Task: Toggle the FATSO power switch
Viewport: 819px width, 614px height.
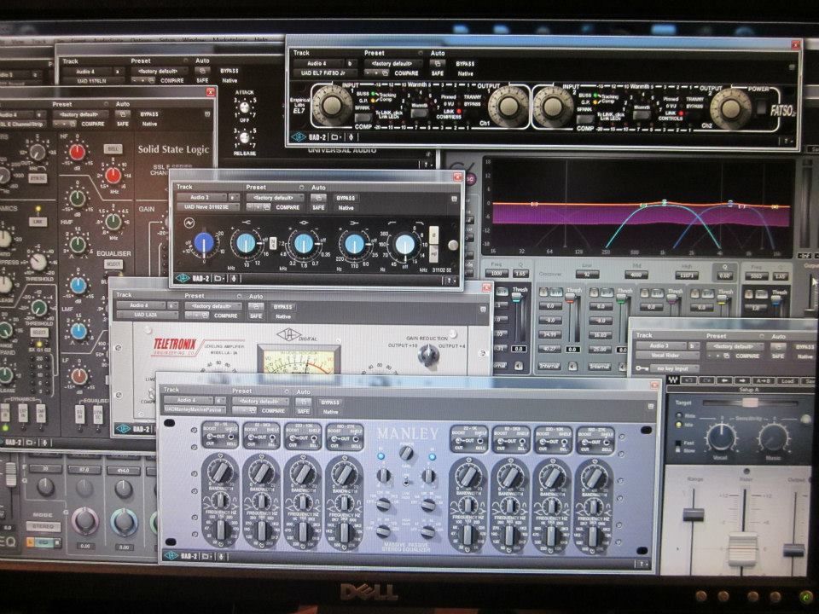Action: click(760, 107)
